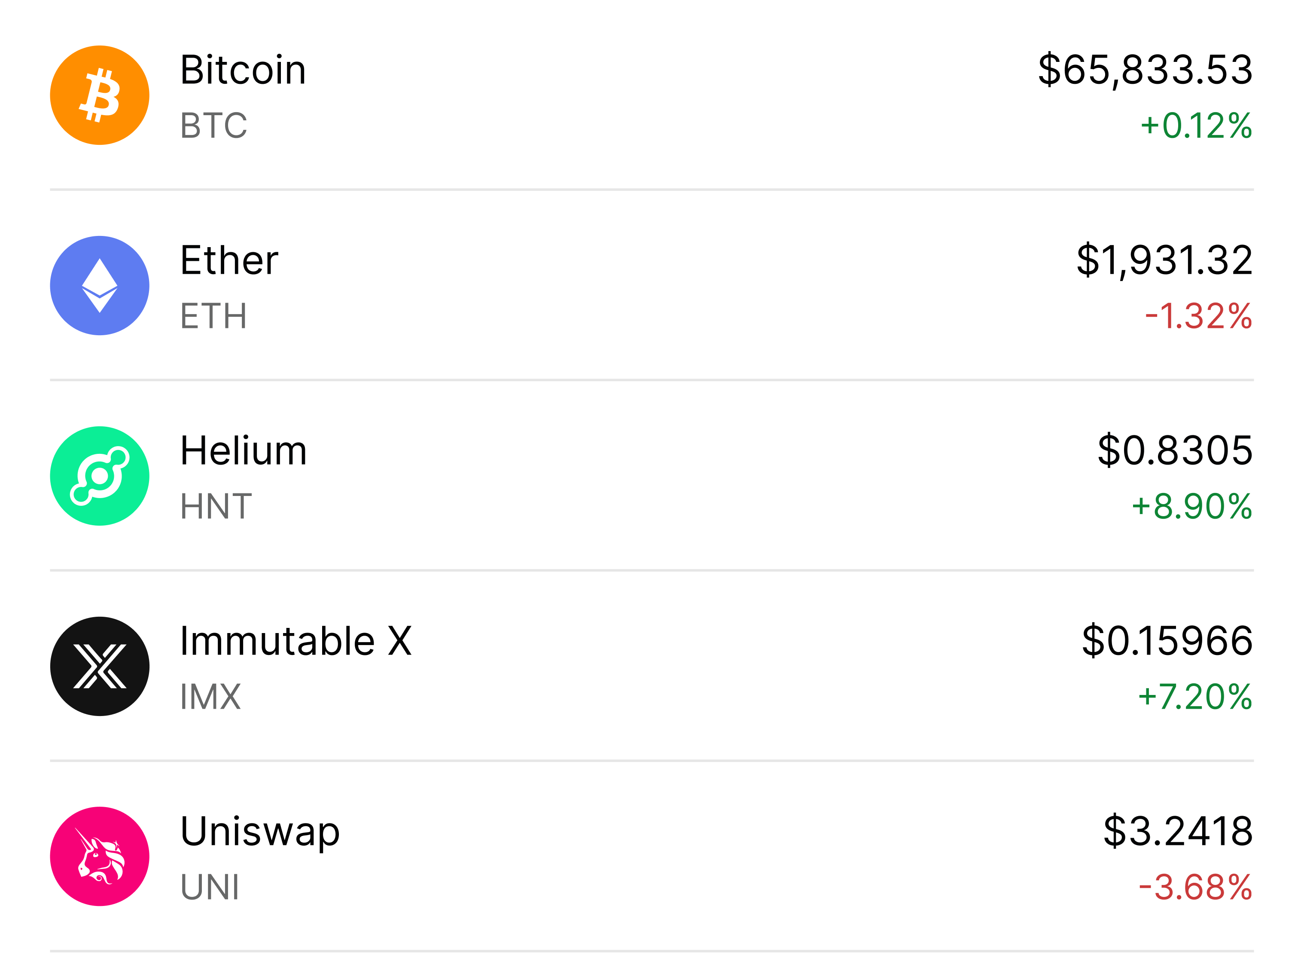This screenshot has width=1304, height=967.
Task: Click the orange Bitcoin logo icon
Action: click(100, 95)
